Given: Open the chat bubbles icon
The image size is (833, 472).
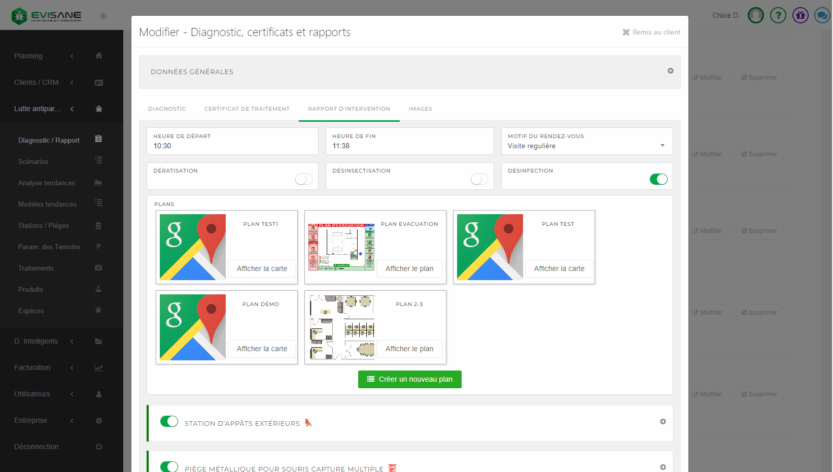Looking at the screenshot, I should coord(822,15).
